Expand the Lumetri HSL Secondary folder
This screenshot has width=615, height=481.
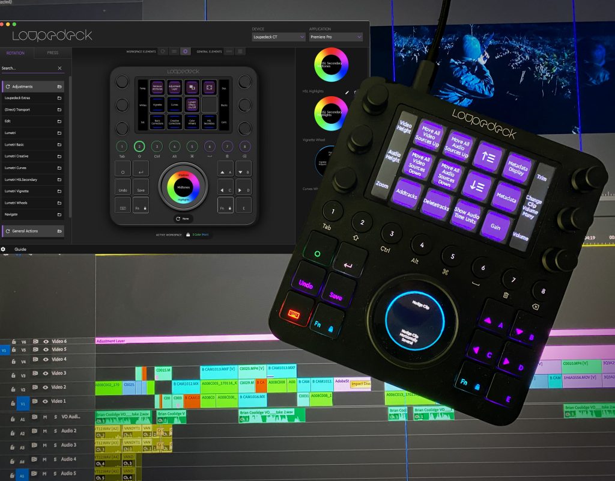coord(33,179)
